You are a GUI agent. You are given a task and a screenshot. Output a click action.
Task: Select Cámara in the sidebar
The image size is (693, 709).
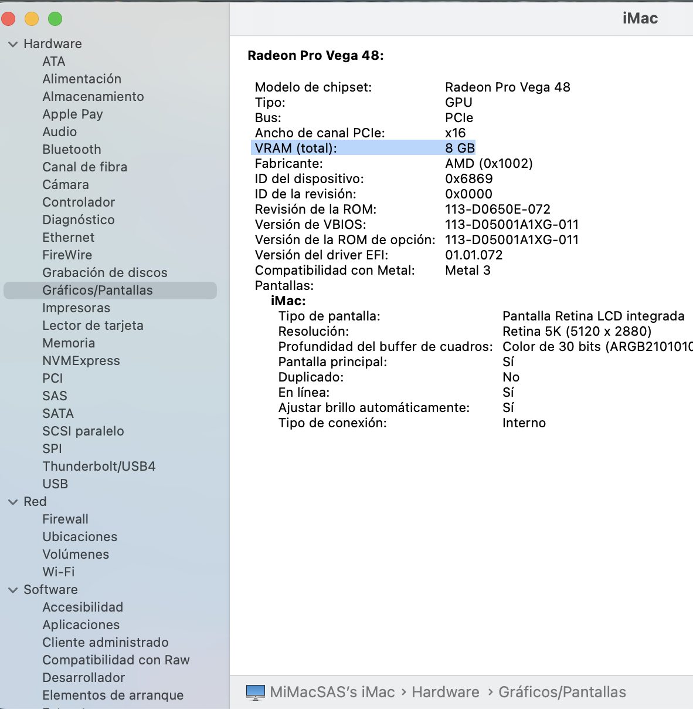tap(66, 184)
